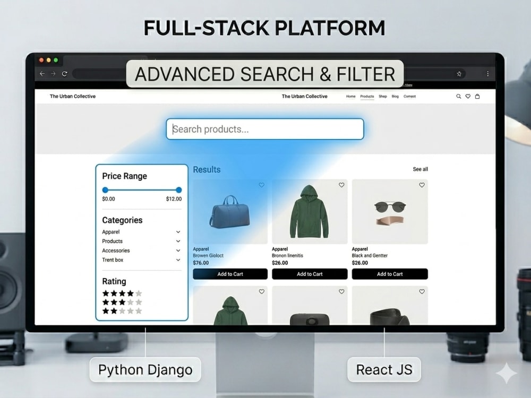This screenshot has width=531, height=398.
Task: Open Contact nav item
Action: 409,97
